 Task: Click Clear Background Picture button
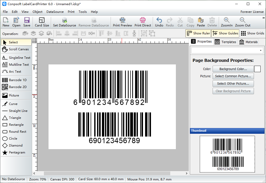233,91
